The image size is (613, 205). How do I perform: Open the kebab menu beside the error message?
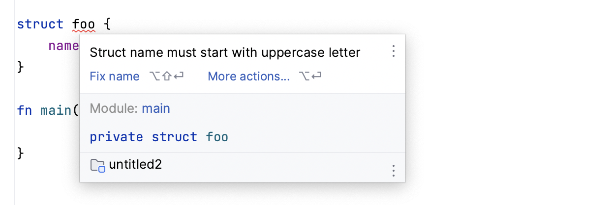coord(393,51)
